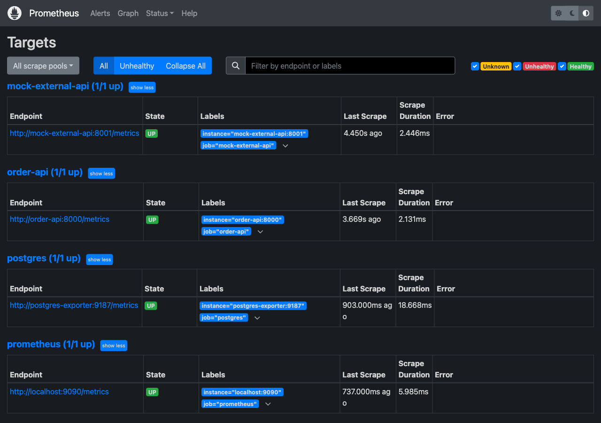The width and height of the screenshot is (601, 423).
Task: Open the Alerts page
Action: [x=100, y=13]
